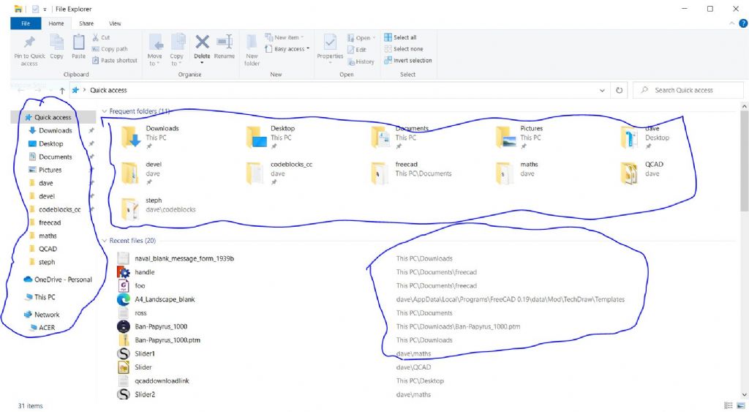This screenshot has height=412, width=749.
Task: Click the History ribbon command
Action: [361, 61]
